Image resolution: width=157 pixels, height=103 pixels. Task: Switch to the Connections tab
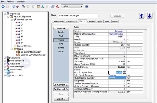click(x=58, y=22)
